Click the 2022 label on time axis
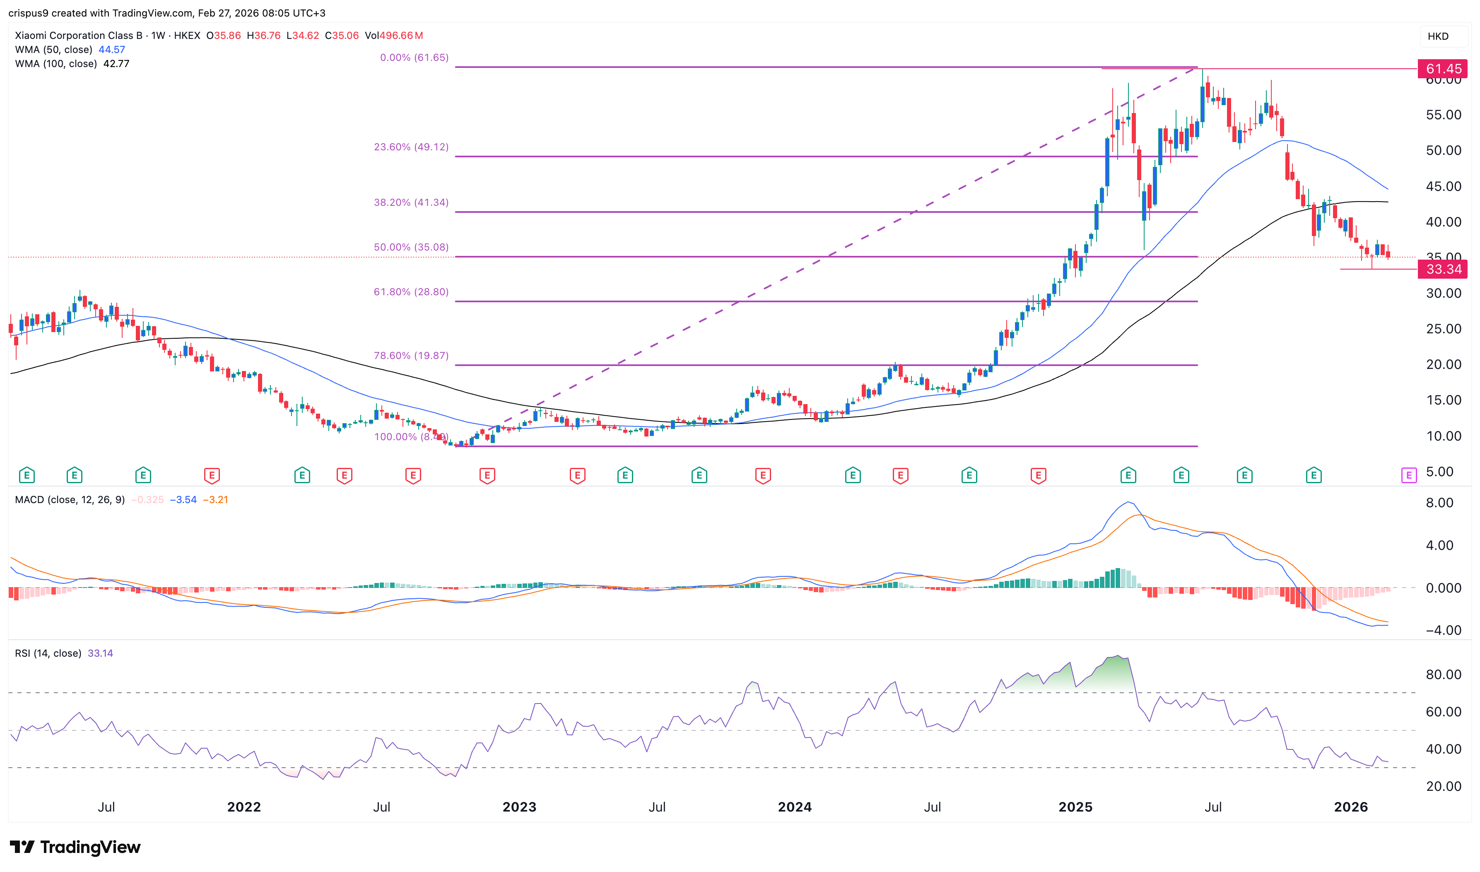 click(x=244, y=807)
